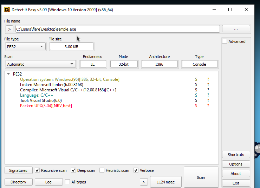Select the Tool Visual Studio(6.0) row
This screenshot has width=260, height=188.
coord(41,101)
